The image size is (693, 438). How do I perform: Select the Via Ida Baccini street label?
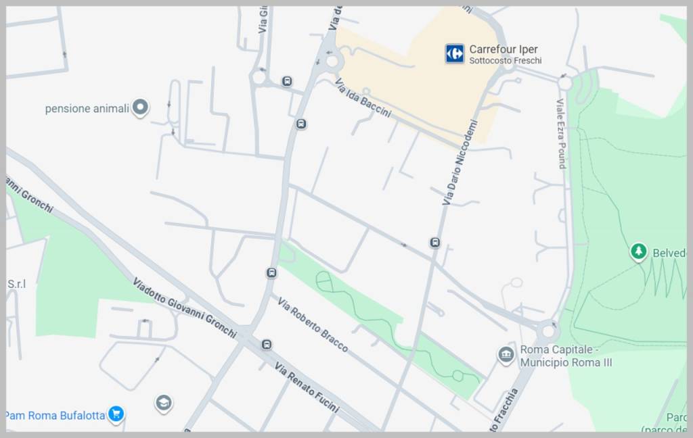click(x=363, y=98)
